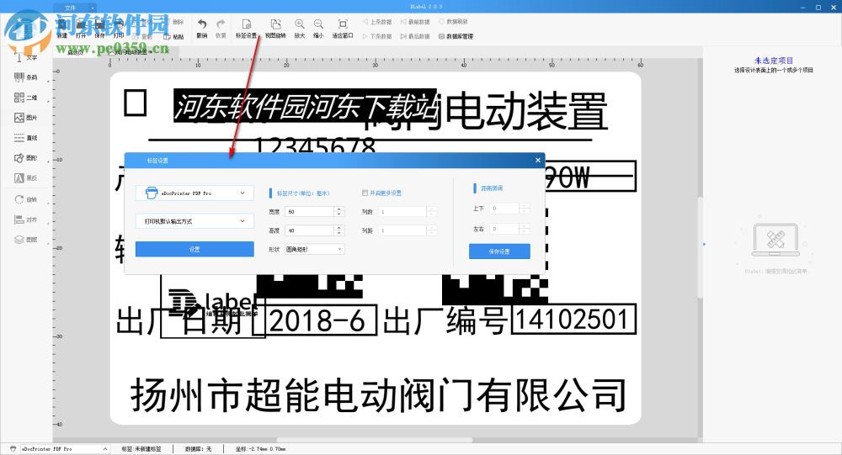Screen dimensions: 842x455
Task: Zoom out with the 缩小 icon
Action: pyautogui.click(x=318, y=29)
